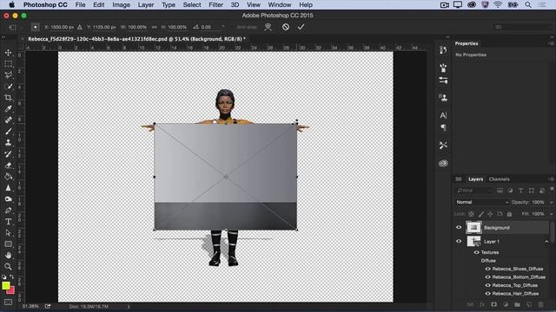Click the background red color swatch

click(11, 291)
